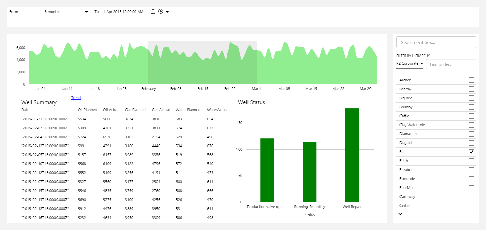Image resolution: width=486 pixels, height=230 pixels.
Task: Click the Oil Actual column header
Action: 111,110
